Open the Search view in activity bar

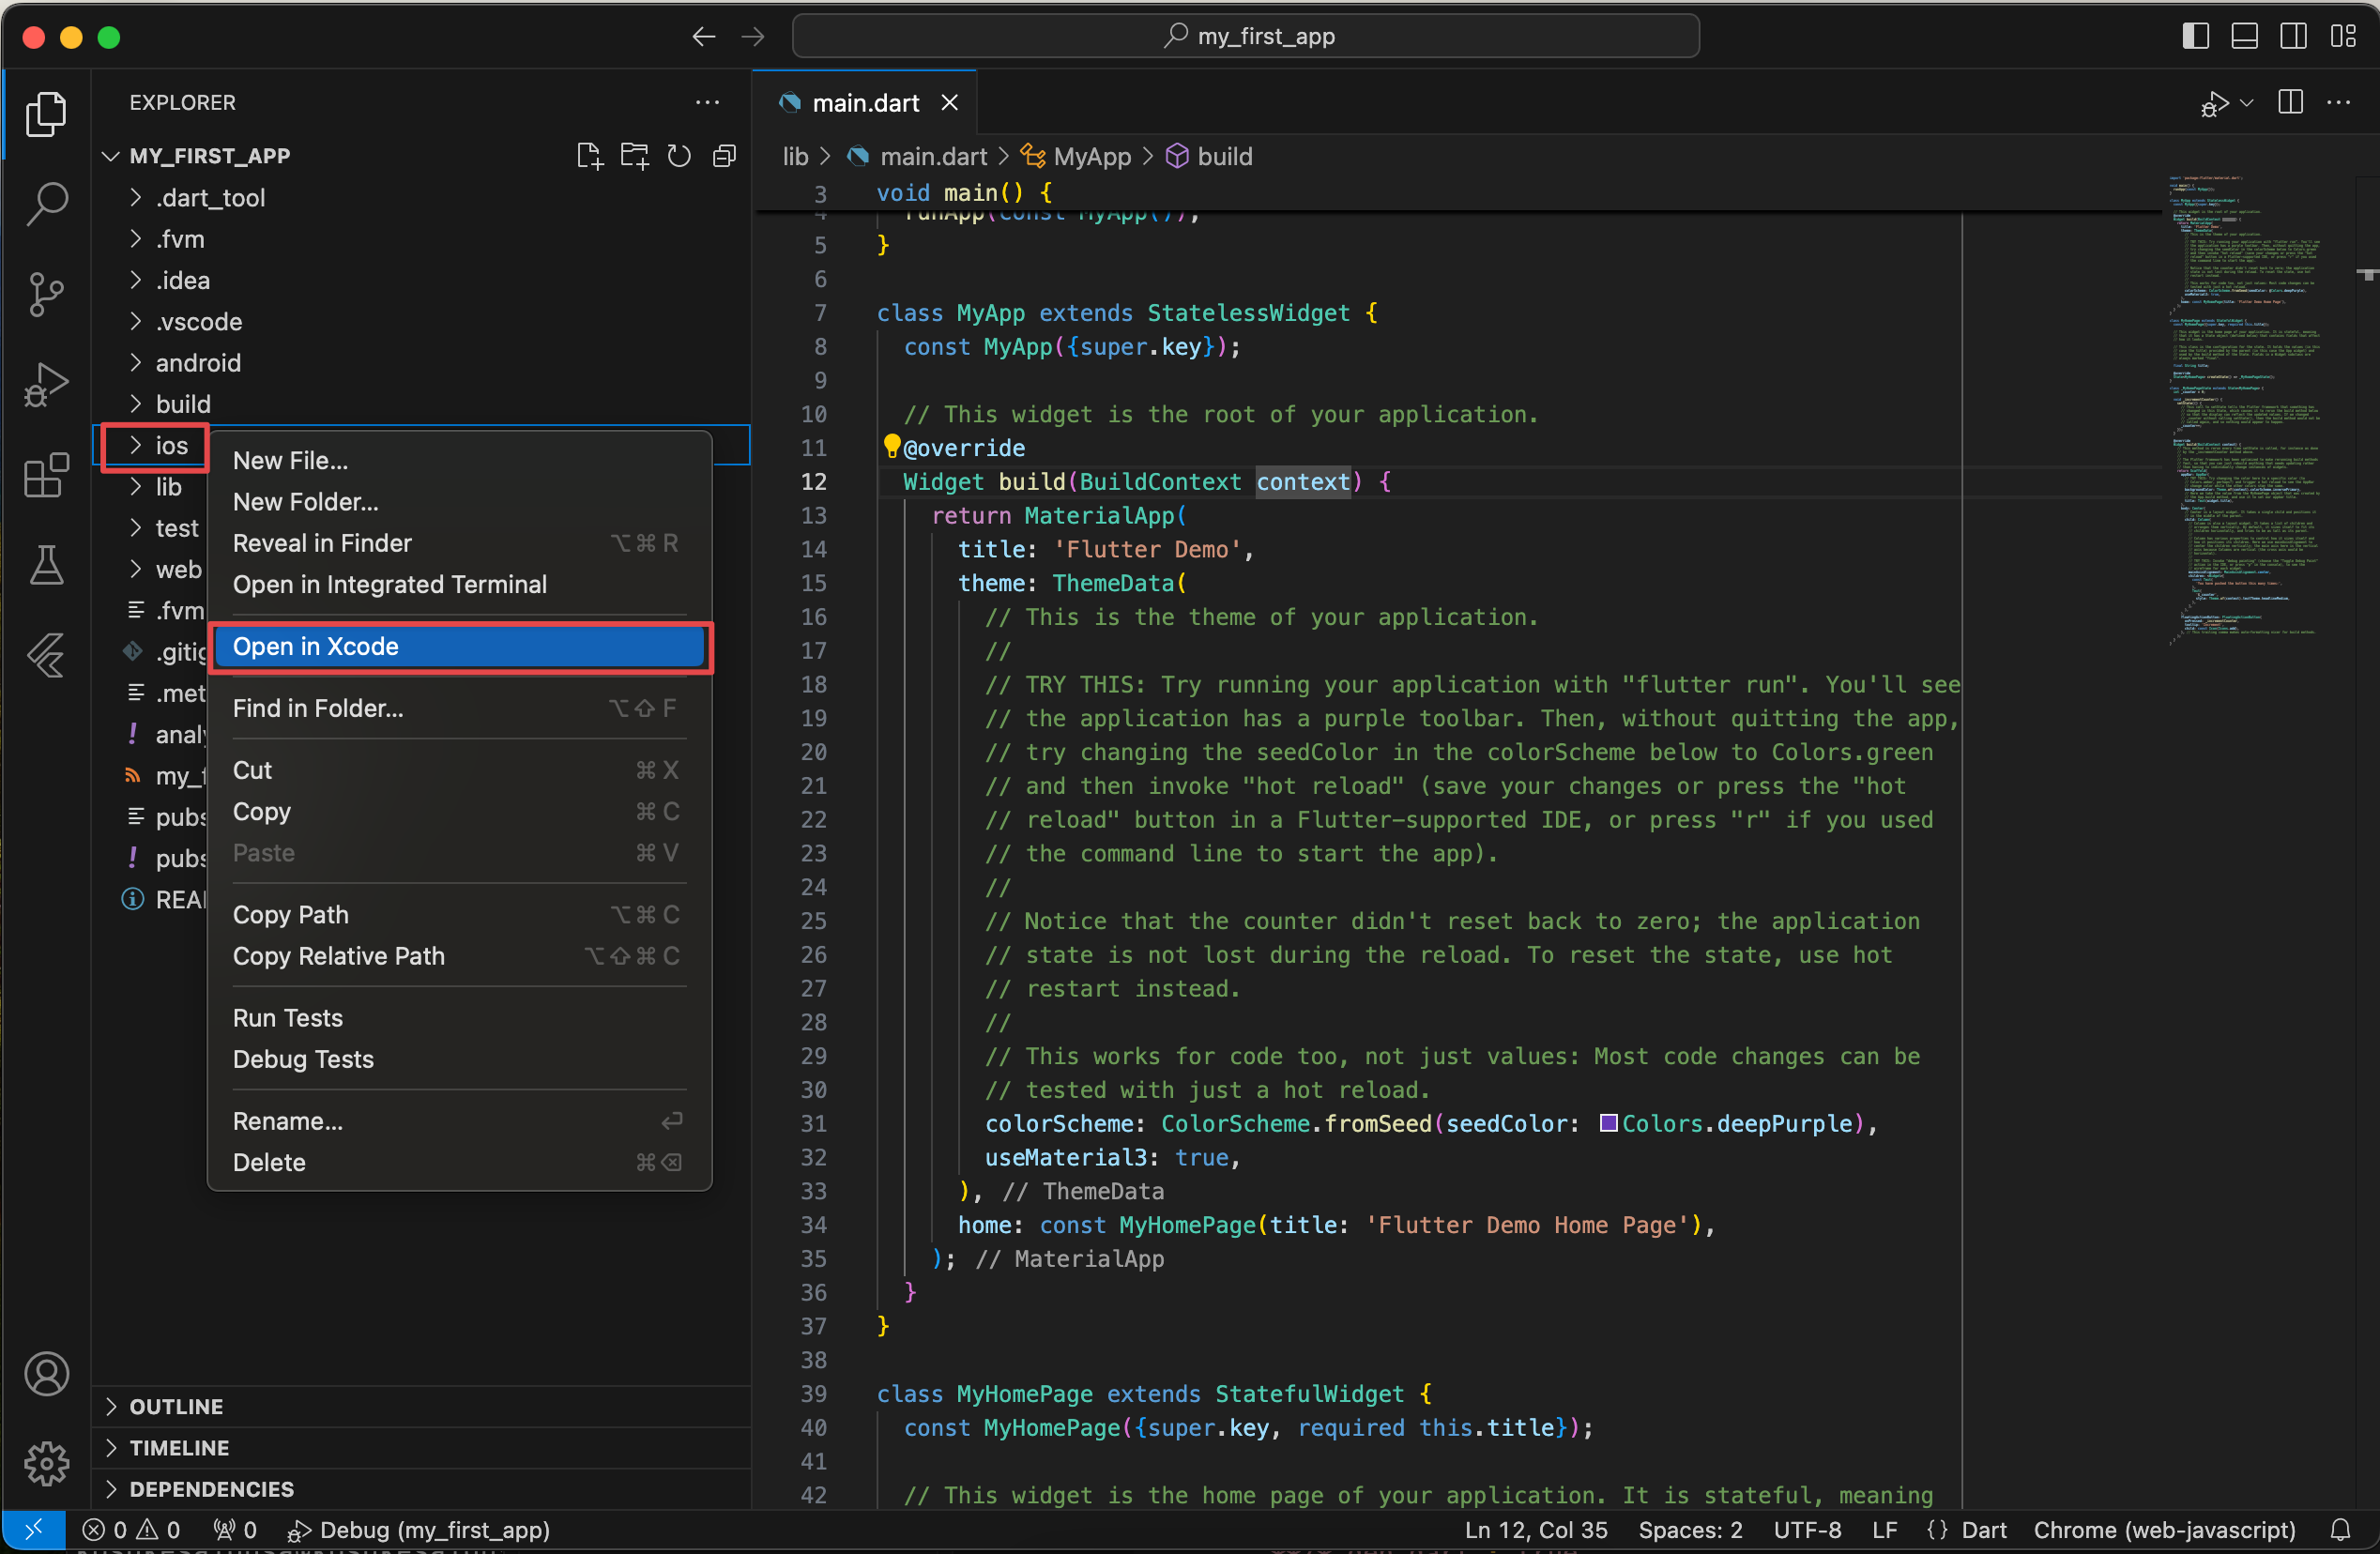46,204
